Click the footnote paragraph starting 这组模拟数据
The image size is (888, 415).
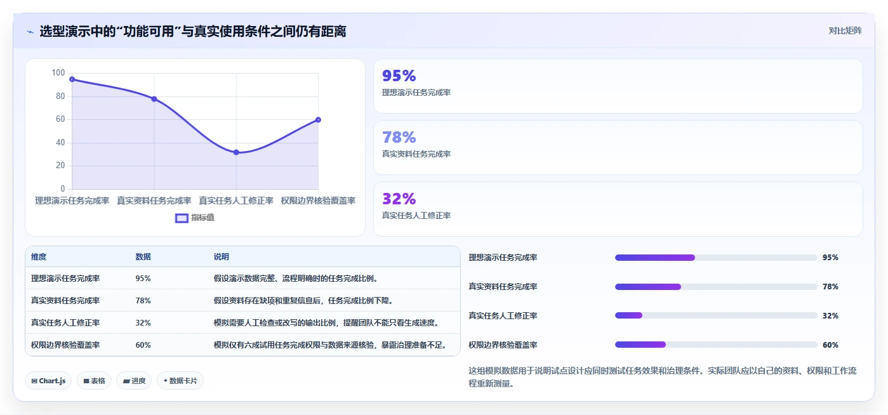(x=662, y=377)
